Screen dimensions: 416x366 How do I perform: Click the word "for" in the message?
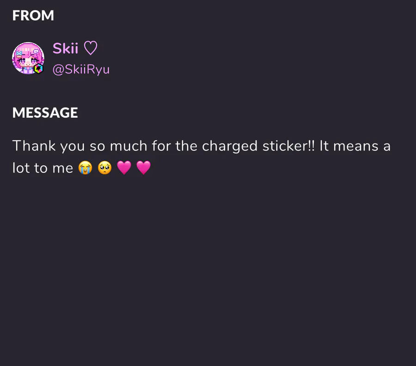click(x=161, y=146)
